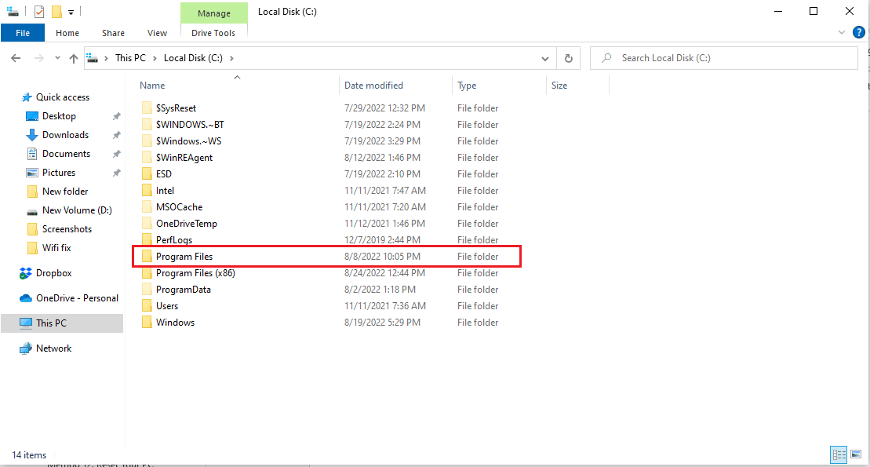This screenshot has width=870, height=467.
Task: Click the pin icon beside Downloads
Action: (117, 135)
